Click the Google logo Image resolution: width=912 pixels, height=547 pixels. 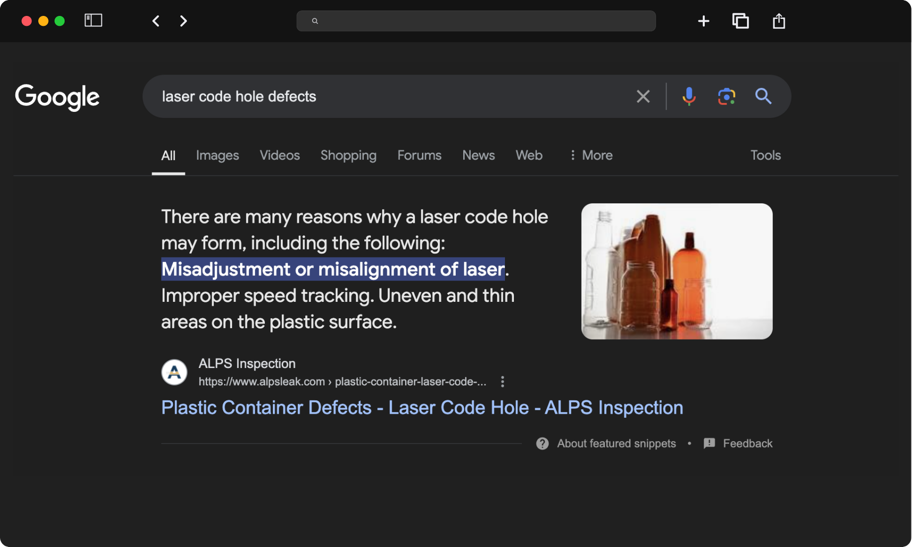point(57,97)
